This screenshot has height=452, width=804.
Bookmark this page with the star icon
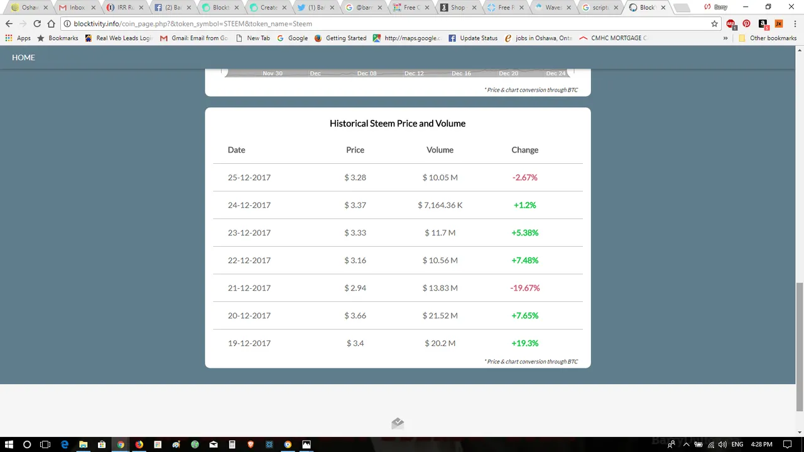pos(714,24)
